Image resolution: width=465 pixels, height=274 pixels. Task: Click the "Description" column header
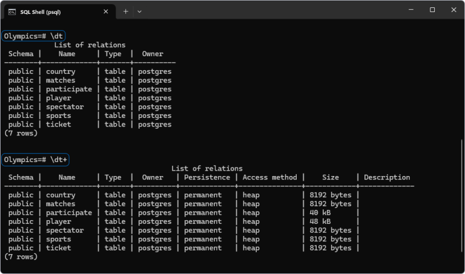[x=387, y=177]
